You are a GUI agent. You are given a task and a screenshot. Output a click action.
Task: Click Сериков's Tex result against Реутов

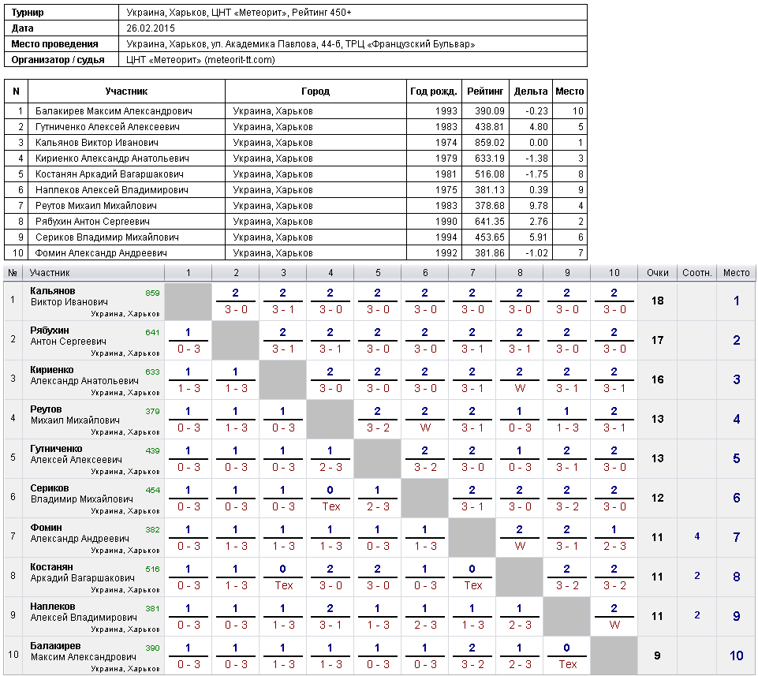[x=330, y=506]
